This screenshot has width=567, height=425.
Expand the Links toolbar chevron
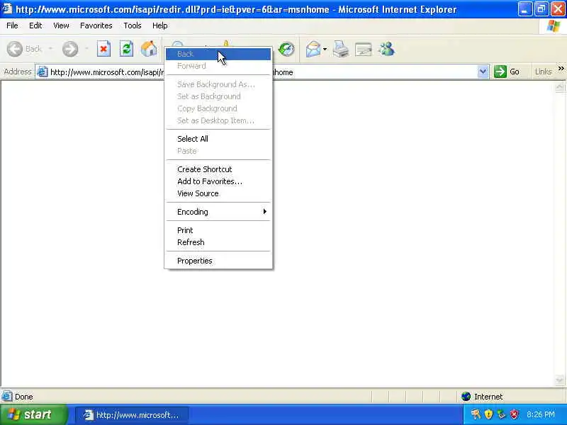pos(561,68)
